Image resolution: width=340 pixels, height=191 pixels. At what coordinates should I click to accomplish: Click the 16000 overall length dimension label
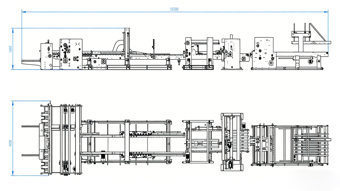(x=174, y=9)
